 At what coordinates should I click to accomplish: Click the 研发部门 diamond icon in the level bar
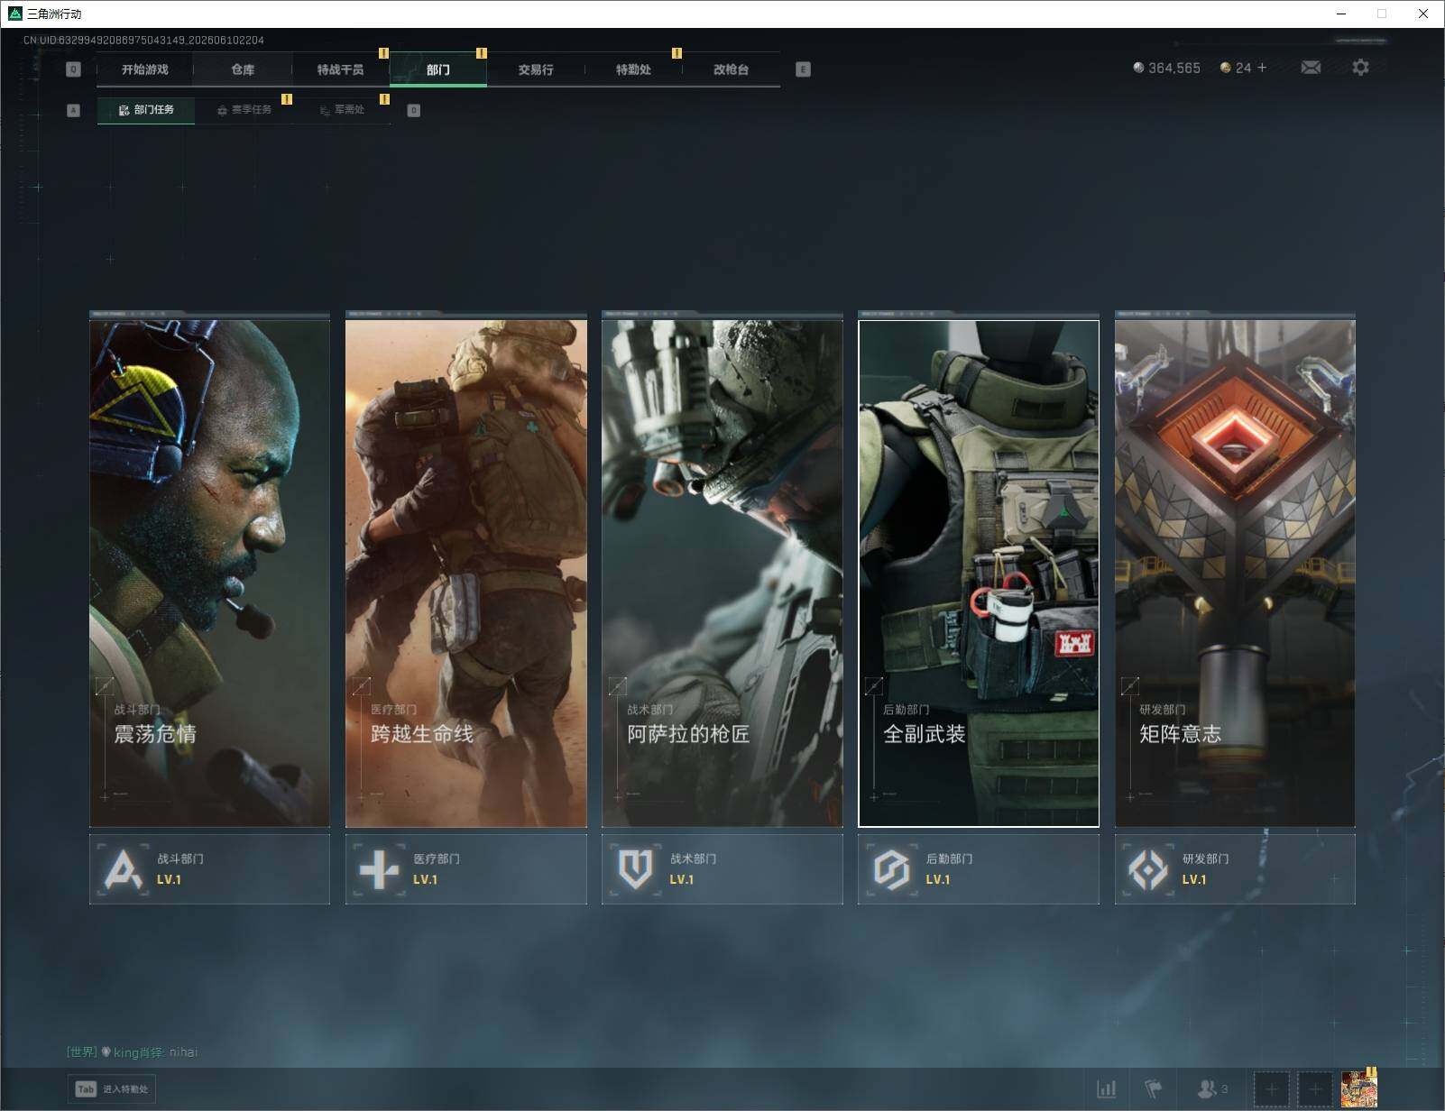pyautogui.click(x=1147, y=869)
